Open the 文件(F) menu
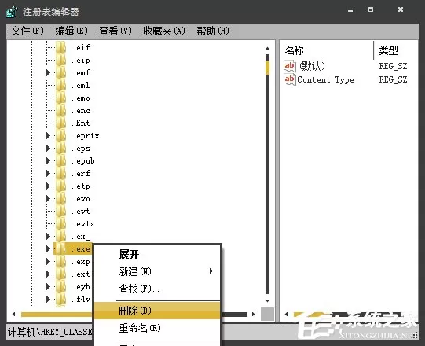Screen dimensions: 425x346 27,31
